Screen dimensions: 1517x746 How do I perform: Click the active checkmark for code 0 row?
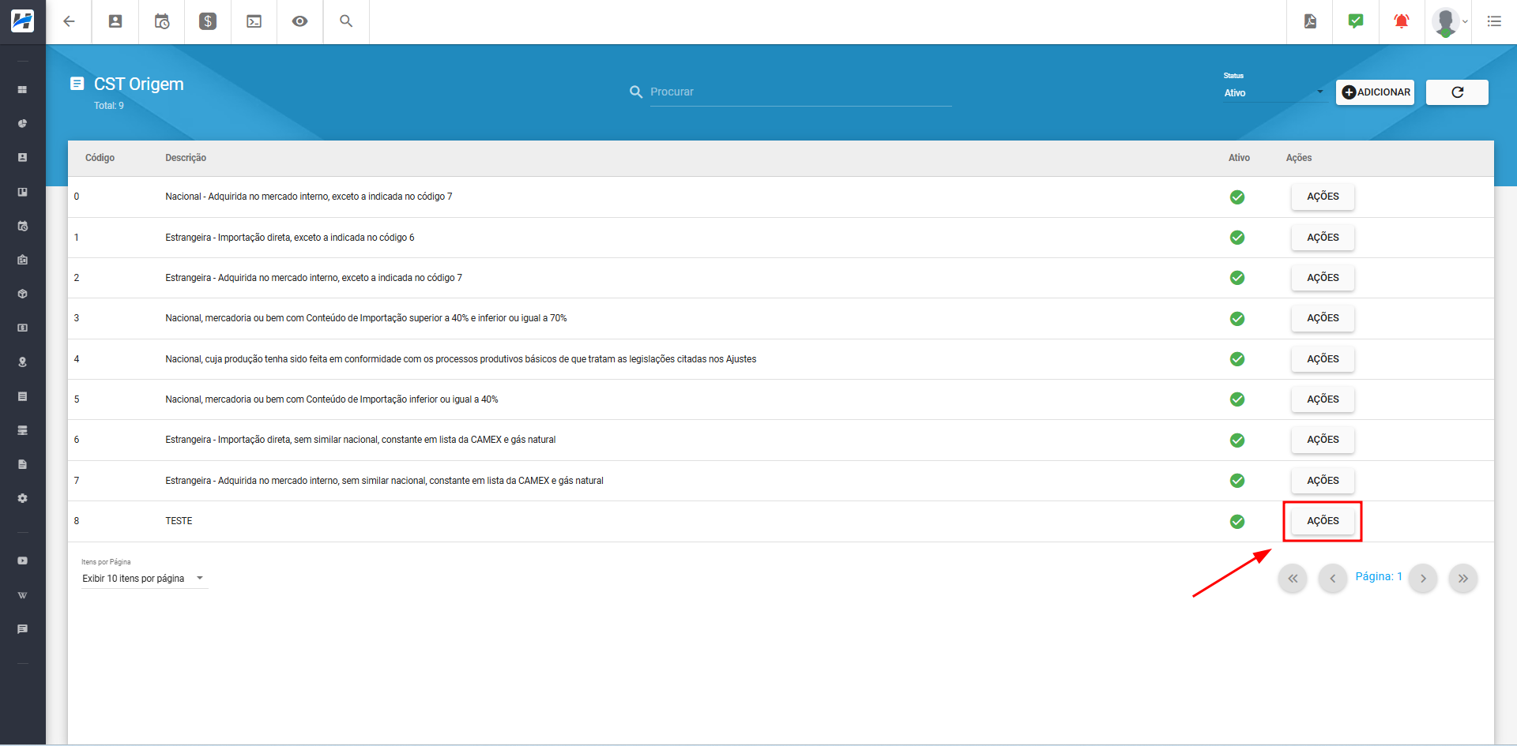point(1237,197)
